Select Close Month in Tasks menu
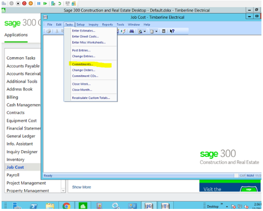 [82, 90]
